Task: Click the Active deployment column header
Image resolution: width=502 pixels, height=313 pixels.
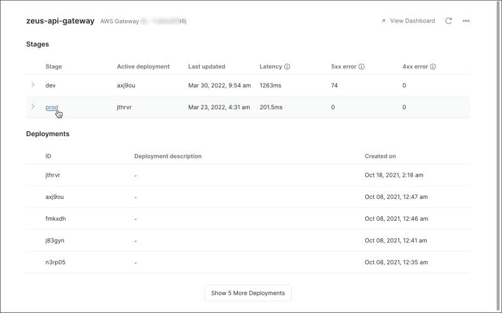Action: pyautogui.click(x=143, y=66)
